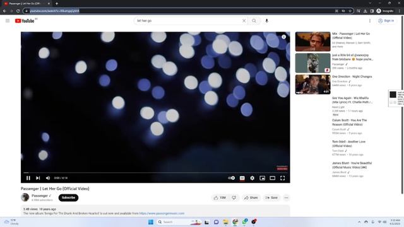The image size is (404, 227).
Task: Go to the YouTube home logo
Action: pyautogui.click(x=25, y=21)
